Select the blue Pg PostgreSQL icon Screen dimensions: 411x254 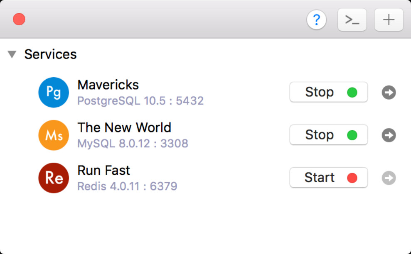pyautogui.click(x=54, y=93)
